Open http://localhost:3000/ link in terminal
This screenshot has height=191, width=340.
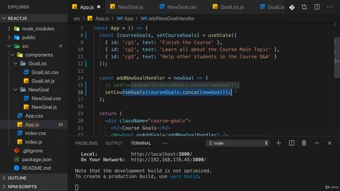[161, 154]
